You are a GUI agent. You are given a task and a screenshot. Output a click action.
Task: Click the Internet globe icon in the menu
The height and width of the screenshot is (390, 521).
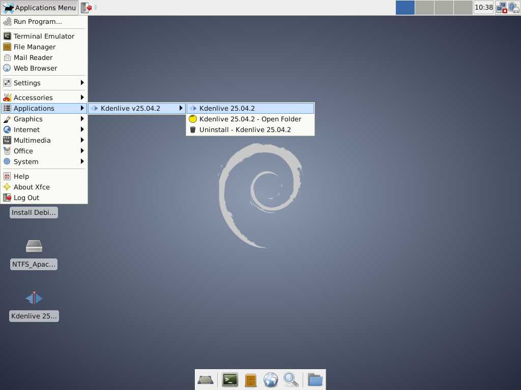[x=7, y=129]
